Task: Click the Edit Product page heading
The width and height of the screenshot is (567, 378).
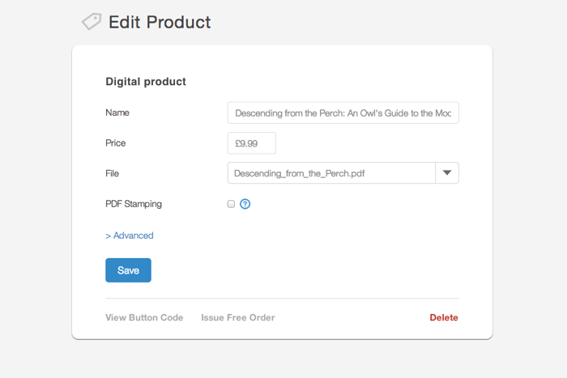Action: [160, 22]
